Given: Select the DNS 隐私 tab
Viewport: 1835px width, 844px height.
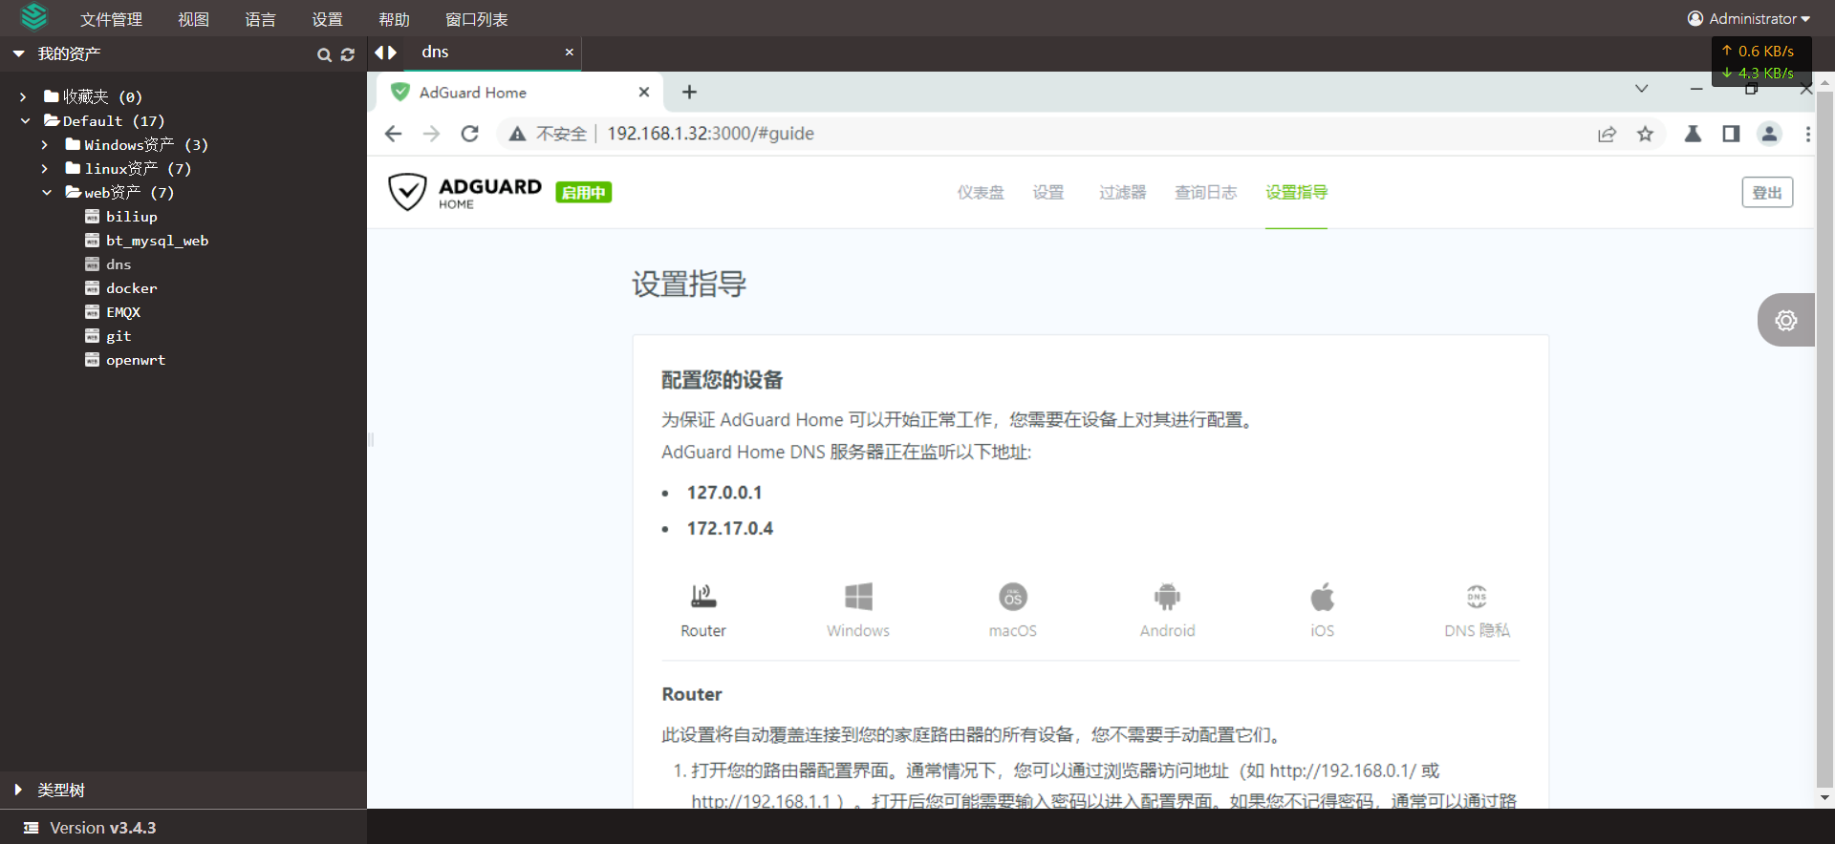Looking at the screenshot, I should tap(1477, 611).
